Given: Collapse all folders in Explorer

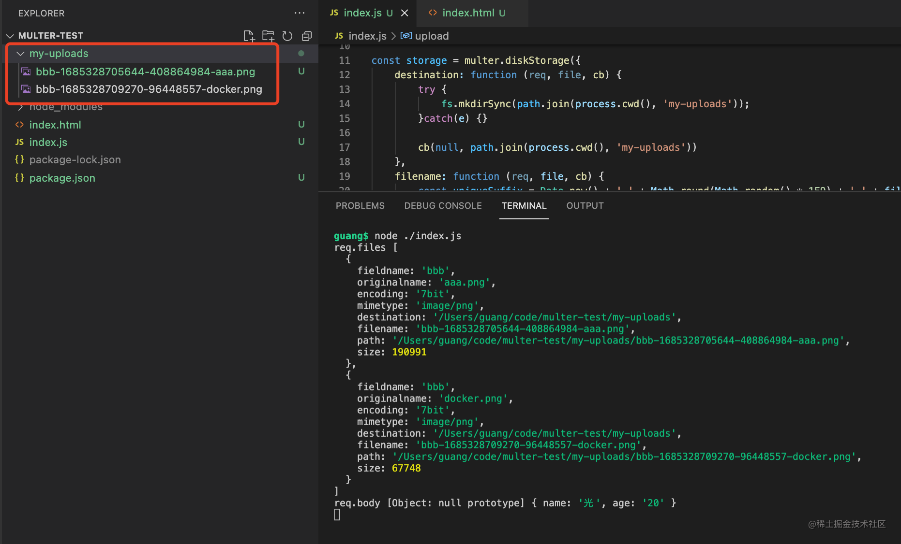Looking at the screenshot, I should (307, 36).
